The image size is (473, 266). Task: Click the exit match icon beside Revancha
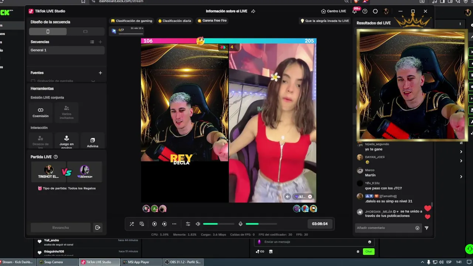pyautogui.click(x=98, y=228)
